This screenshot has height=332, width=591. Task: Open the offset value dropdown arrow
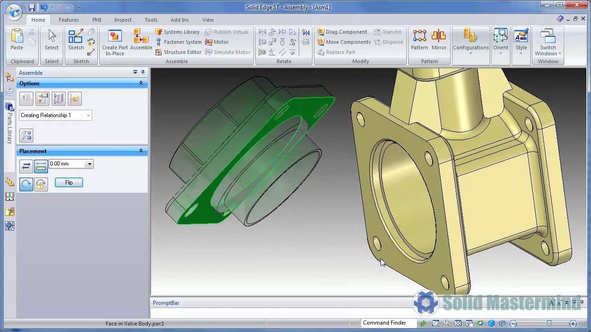(x=90, y=164)
